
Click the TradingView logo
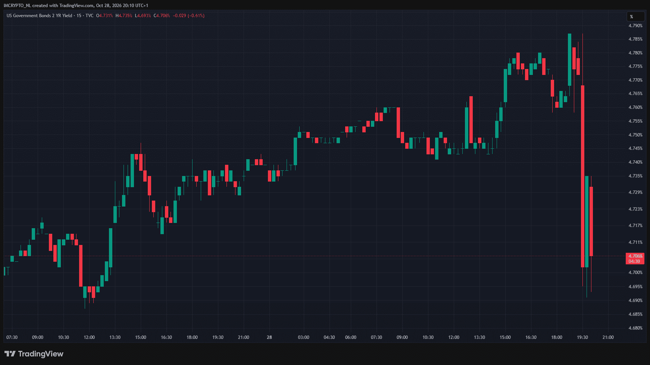(x=34, y=354)
